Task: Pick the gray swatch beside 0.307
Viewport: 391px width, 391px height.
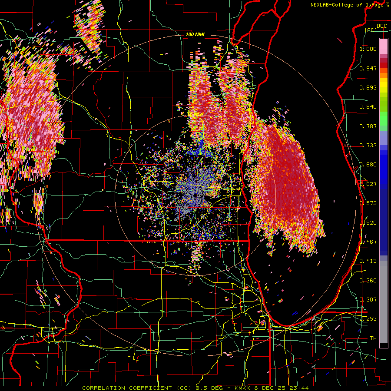Action: tap(384, 302)
